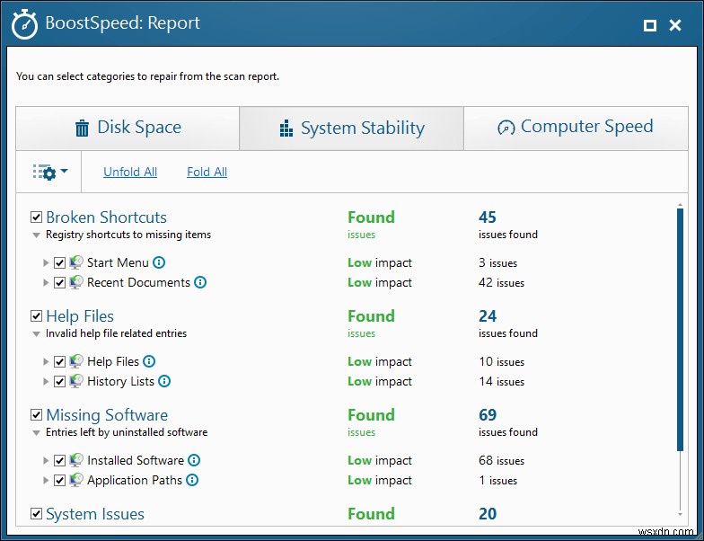Collapse the Help Files section arrow
The image size is (704, 541).
coord(36,334)
